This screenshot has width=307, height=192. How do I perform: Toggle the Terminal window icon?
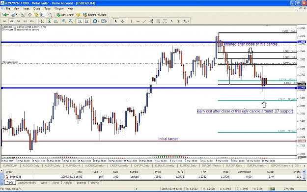(43, 15)
